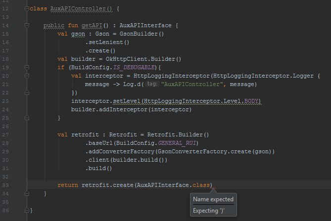Click the 'class' keyword on line 33
331x221 pixels.
pos(201,185)
